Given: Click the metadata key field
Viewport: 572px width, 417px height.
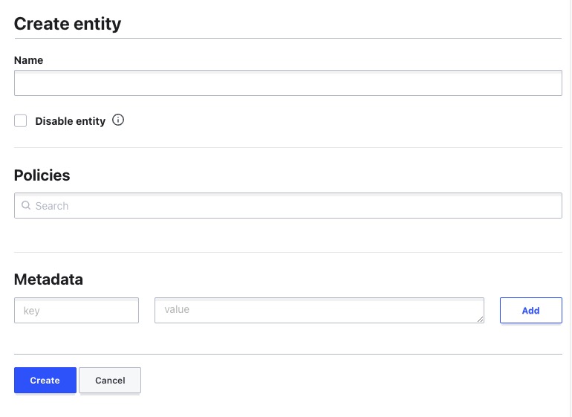Looking at the screenshot, I should pos(77,311).
